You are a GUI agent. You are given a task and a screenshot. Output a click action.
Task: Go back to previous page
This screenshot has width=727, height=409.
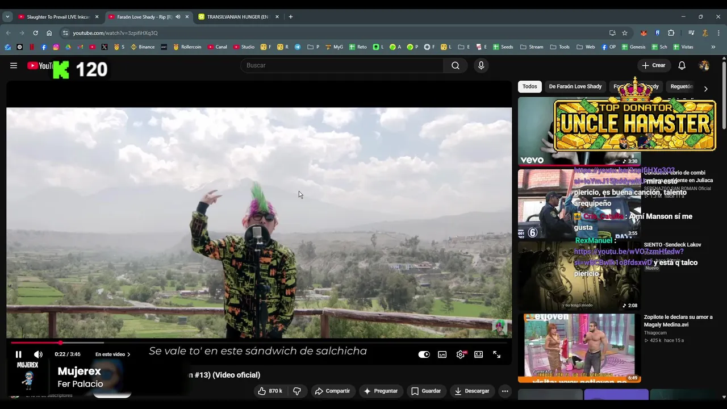tap(8, 33)
